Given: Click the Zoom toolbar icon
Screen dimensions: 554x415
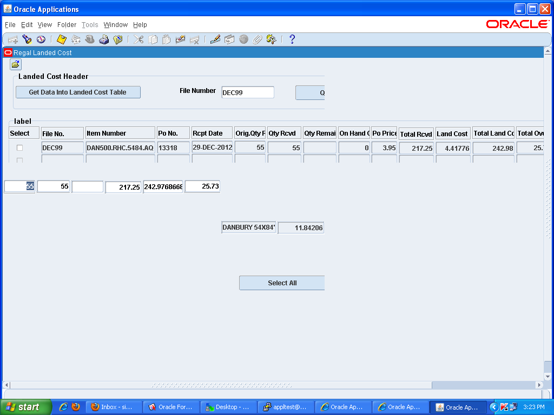Looking at the screenshot, I should [229, 39].
